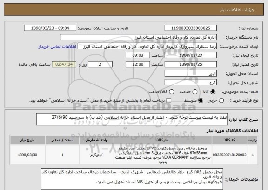Click the نام دستگاه خریدار field
268x190 pixels.
(x=139, y=37)
